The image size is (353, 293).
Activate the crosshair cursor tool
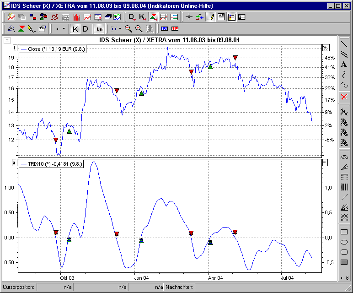point(189,17)
